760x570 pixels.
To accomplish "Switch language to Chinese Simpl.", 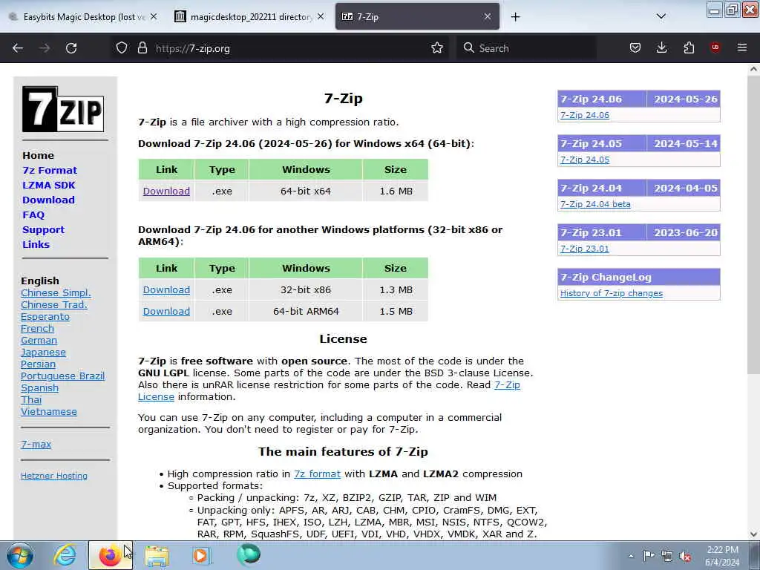I will click(56, 292).
